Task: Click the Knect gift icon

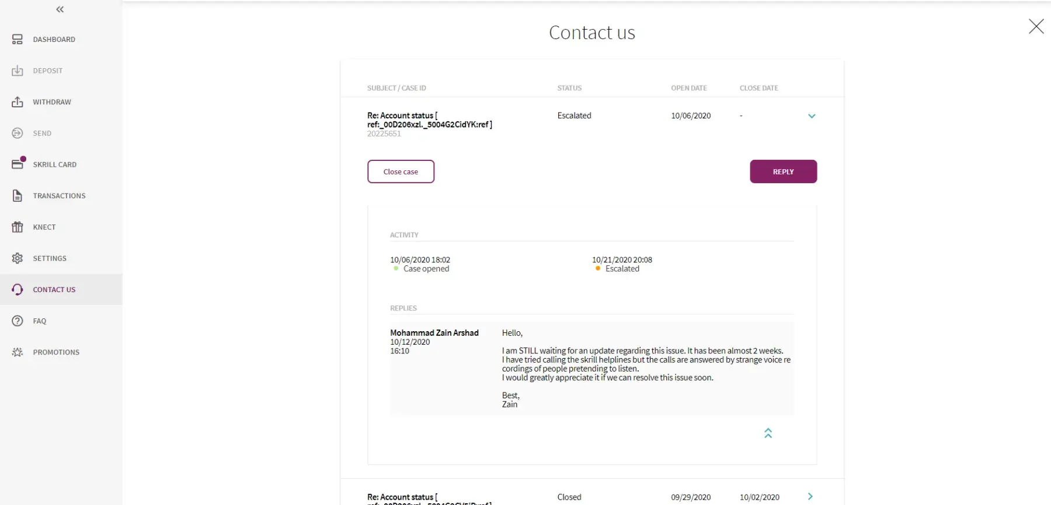Action: (x=18, y=227)
